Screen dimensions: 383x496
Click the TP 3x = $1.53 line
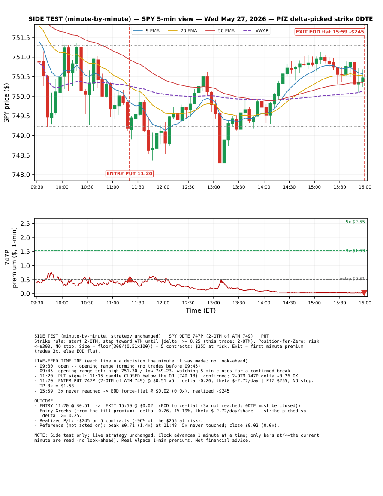pos(57,386)
